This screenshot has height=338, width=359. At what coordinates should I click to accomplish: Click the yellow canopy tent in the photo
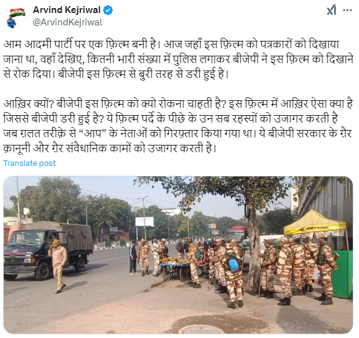315,223
